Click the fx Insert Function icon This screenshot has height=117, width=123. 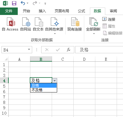pyautogui.click(x=69, y=50)
